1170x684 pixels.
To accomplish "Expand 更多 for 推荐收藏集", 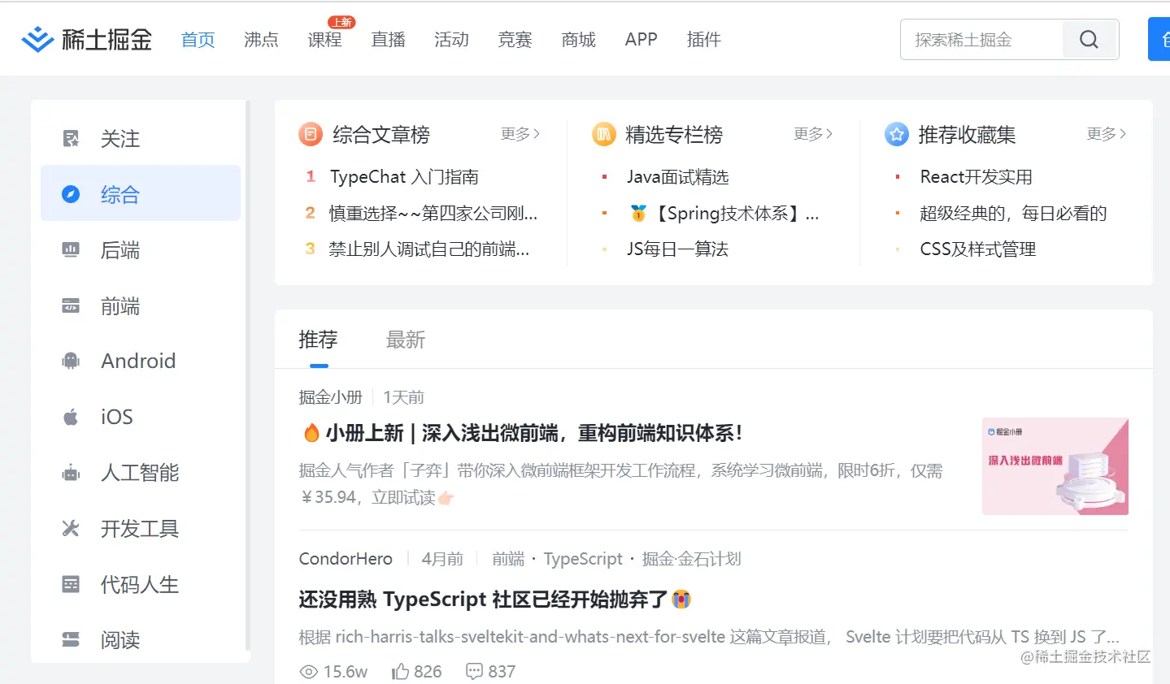I will (1106, 135).
